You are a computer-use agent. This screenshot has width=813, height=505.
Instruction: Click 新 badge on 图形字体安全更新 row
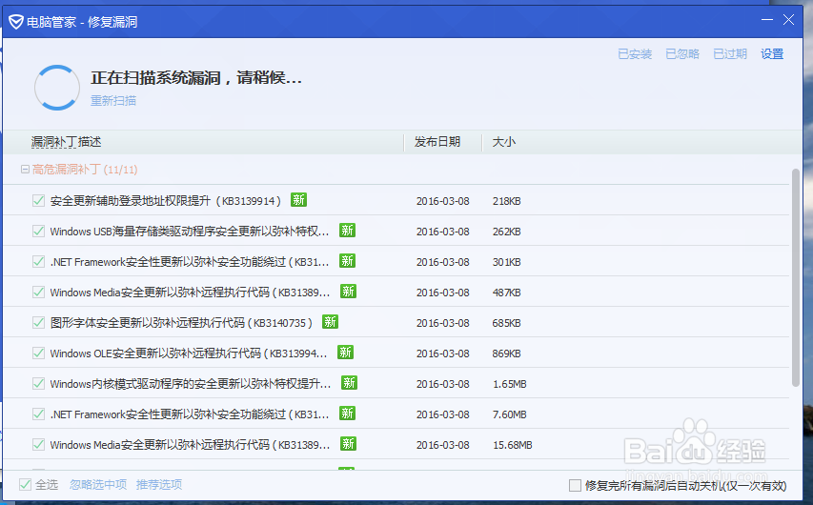click(x=331, y=321)
